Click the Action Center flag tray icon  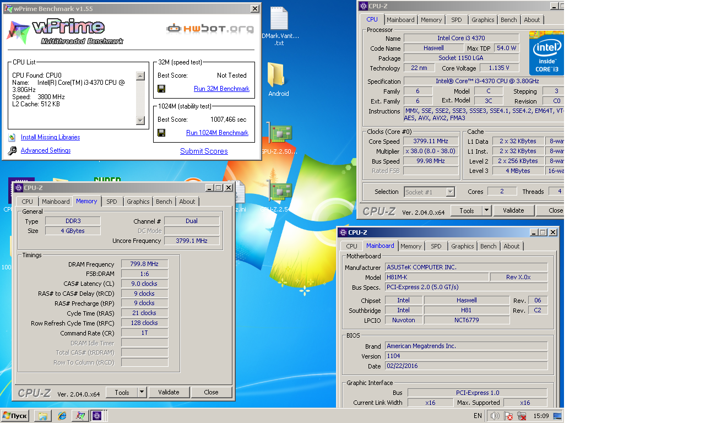[x=508, y=416]
